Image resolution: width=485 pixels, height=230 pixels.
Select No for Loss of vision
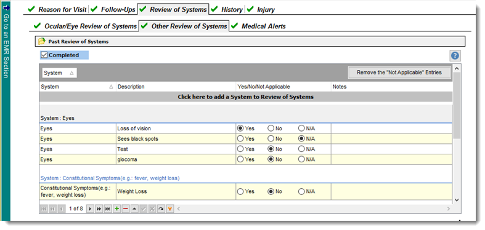point(271,129)
